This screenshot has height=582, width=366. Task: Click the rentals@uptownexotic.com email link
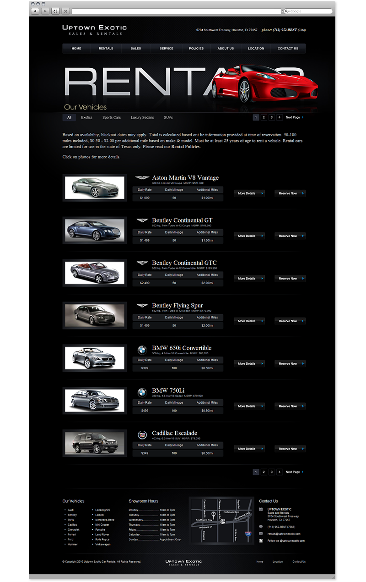coord(284,534)
